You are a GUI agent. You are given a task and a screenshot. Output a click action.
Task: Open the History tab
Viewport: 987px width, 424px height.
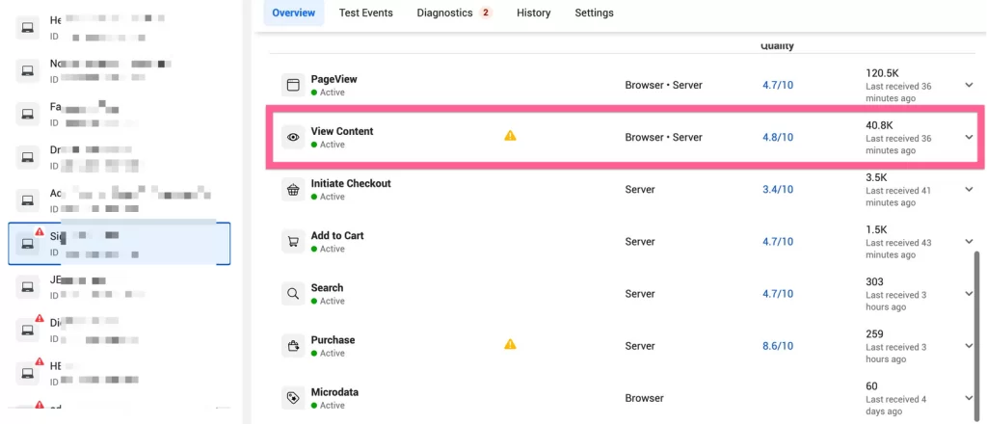pos(533,13)
